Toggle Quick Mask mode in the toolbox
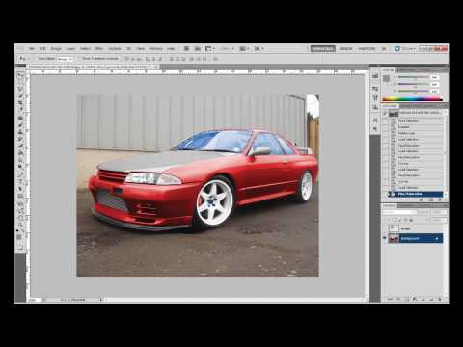This screenshot has height=347, width=463. 21,247
